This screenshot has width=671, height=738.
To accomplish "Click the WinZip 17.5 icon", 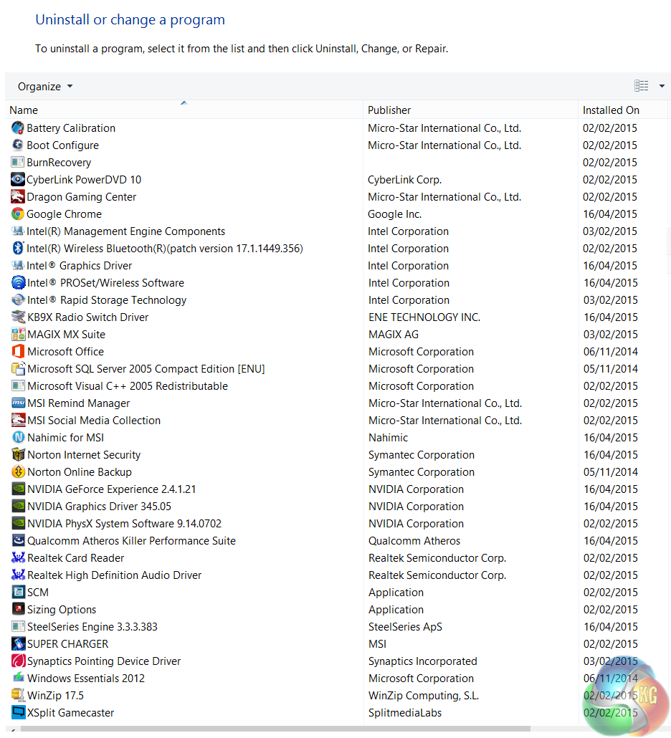I will coord(19,695).
